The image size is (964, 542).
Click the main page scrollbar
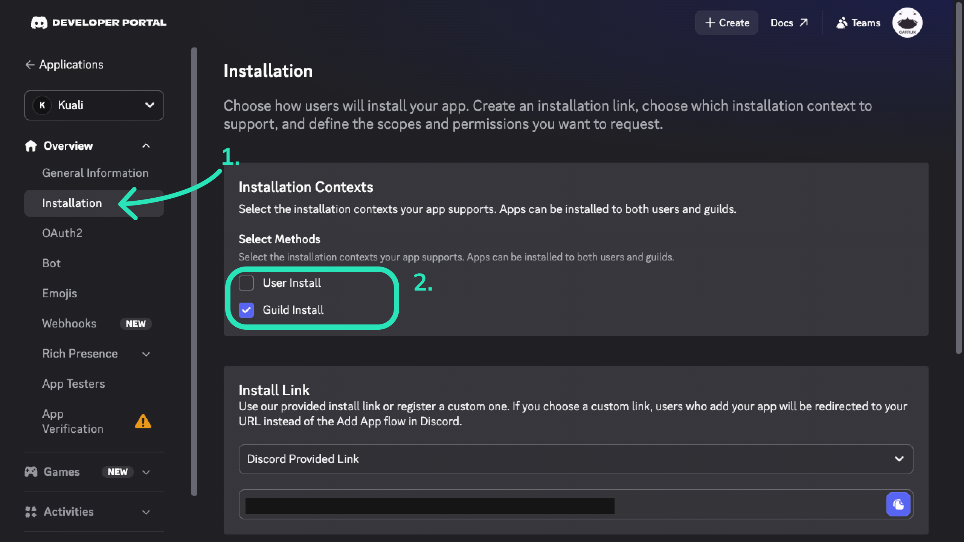pos(958,178)
